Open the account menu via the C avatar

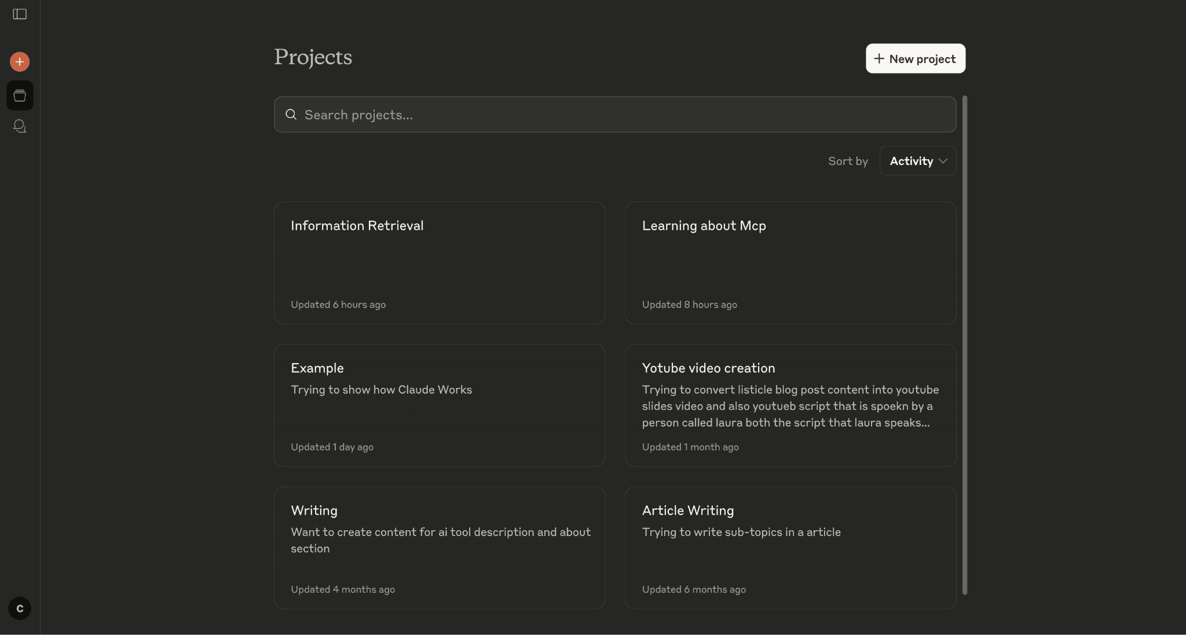[19, 608]
